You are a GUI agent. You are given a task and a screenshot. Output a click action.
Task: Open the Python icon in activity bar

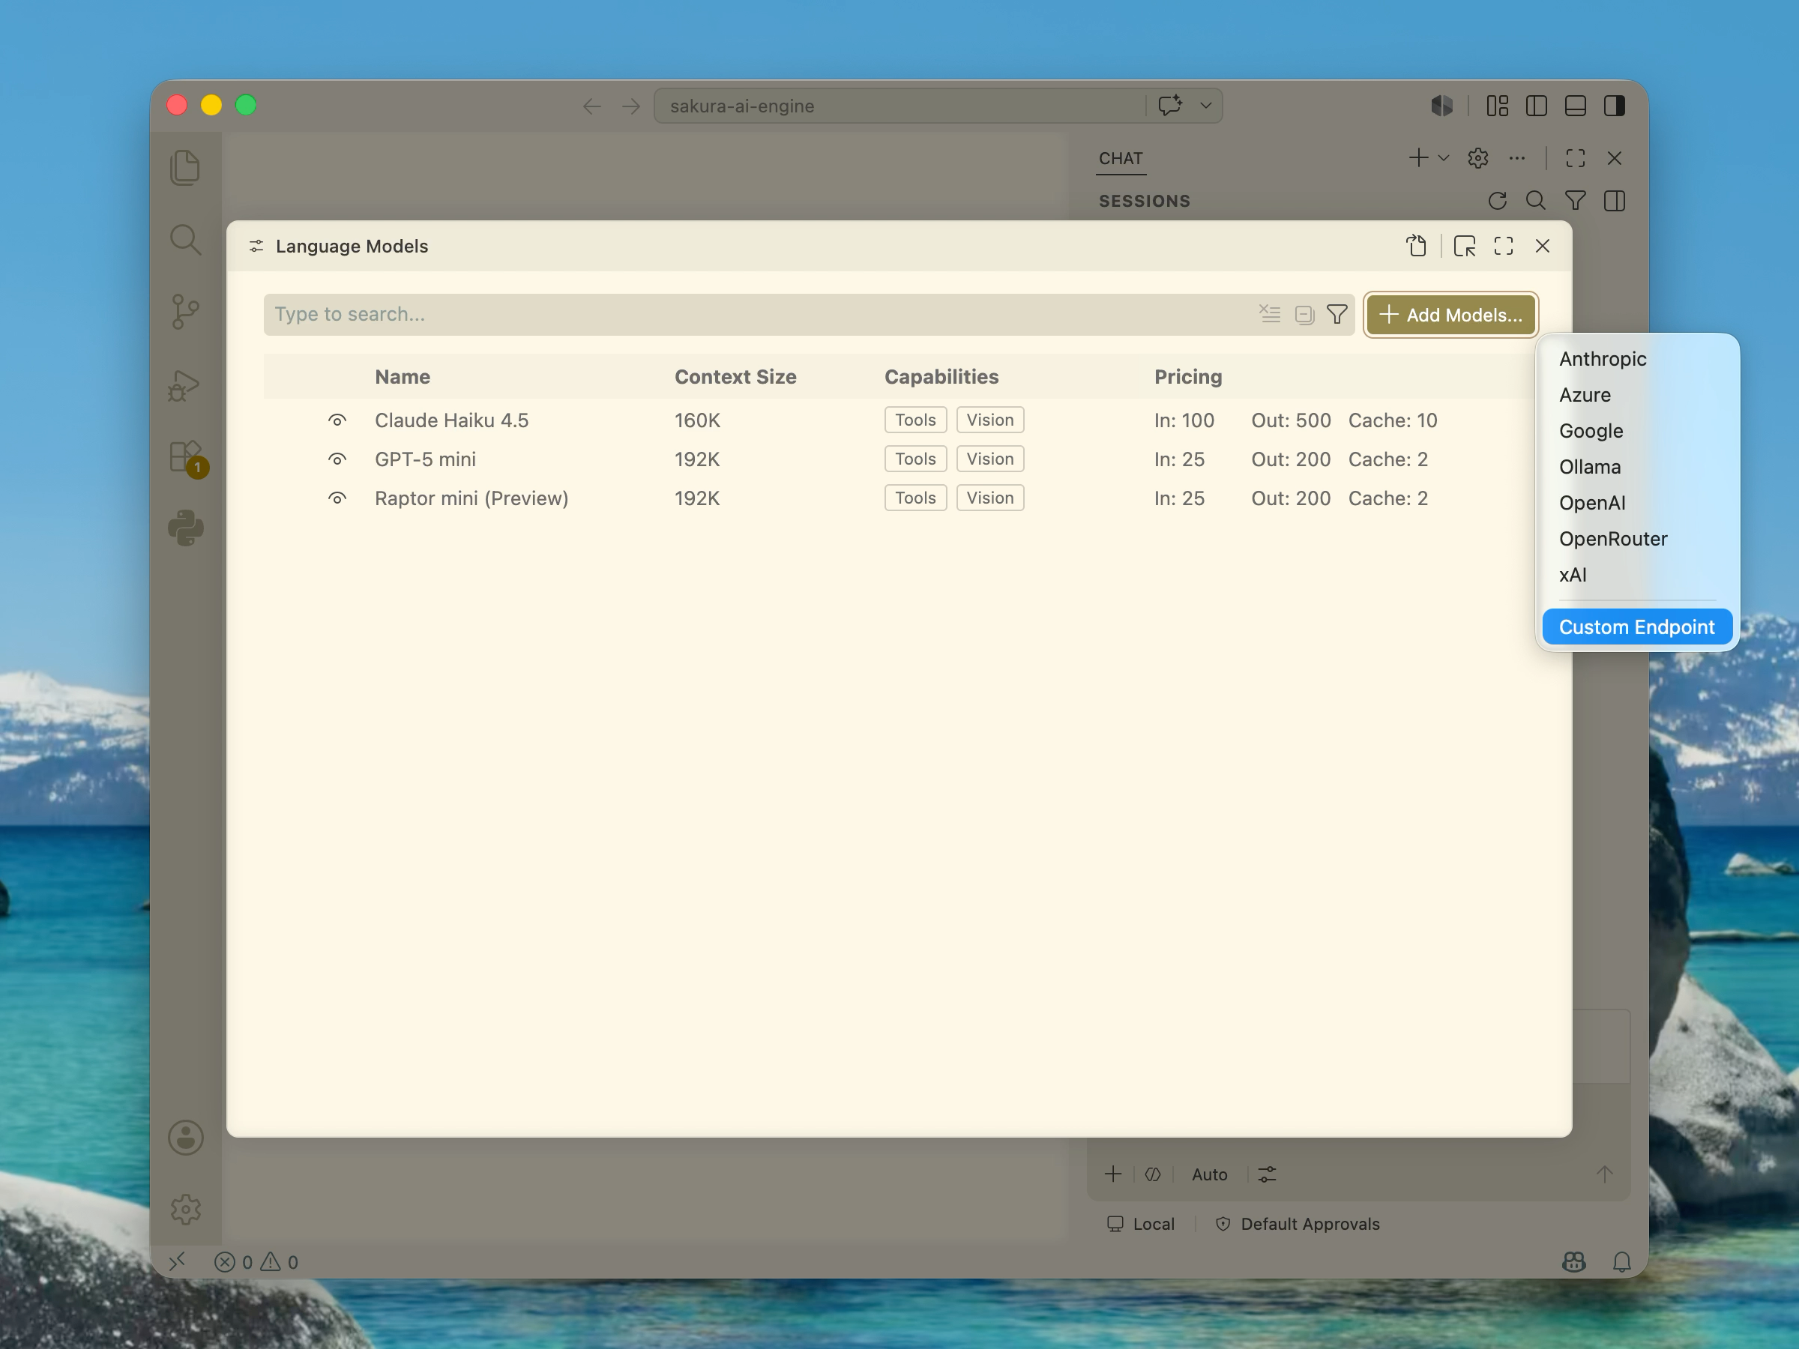pos(186,528)
